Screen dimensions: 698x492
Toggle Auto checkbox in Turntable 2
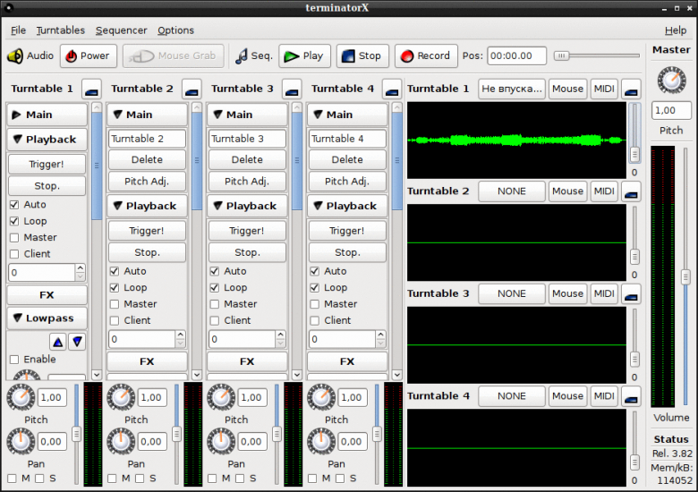point(115,271)
